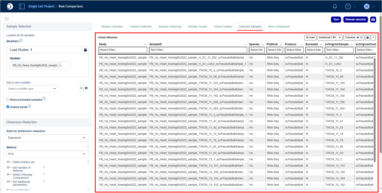Click Download CSV button

pos(327,38)
